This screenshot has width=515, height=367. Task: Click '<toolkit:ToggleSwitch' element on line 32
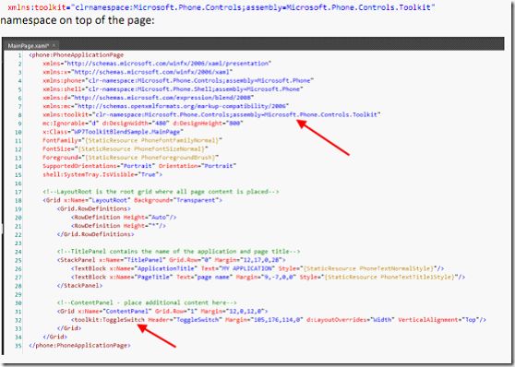pyautogui.click(x=108, y=319)
